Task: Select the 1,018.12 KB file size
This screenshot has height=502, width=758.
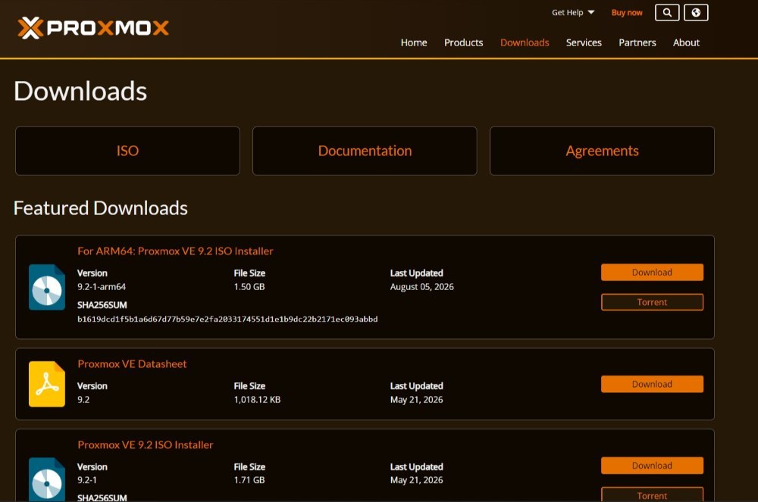Action: pos(257,400)
